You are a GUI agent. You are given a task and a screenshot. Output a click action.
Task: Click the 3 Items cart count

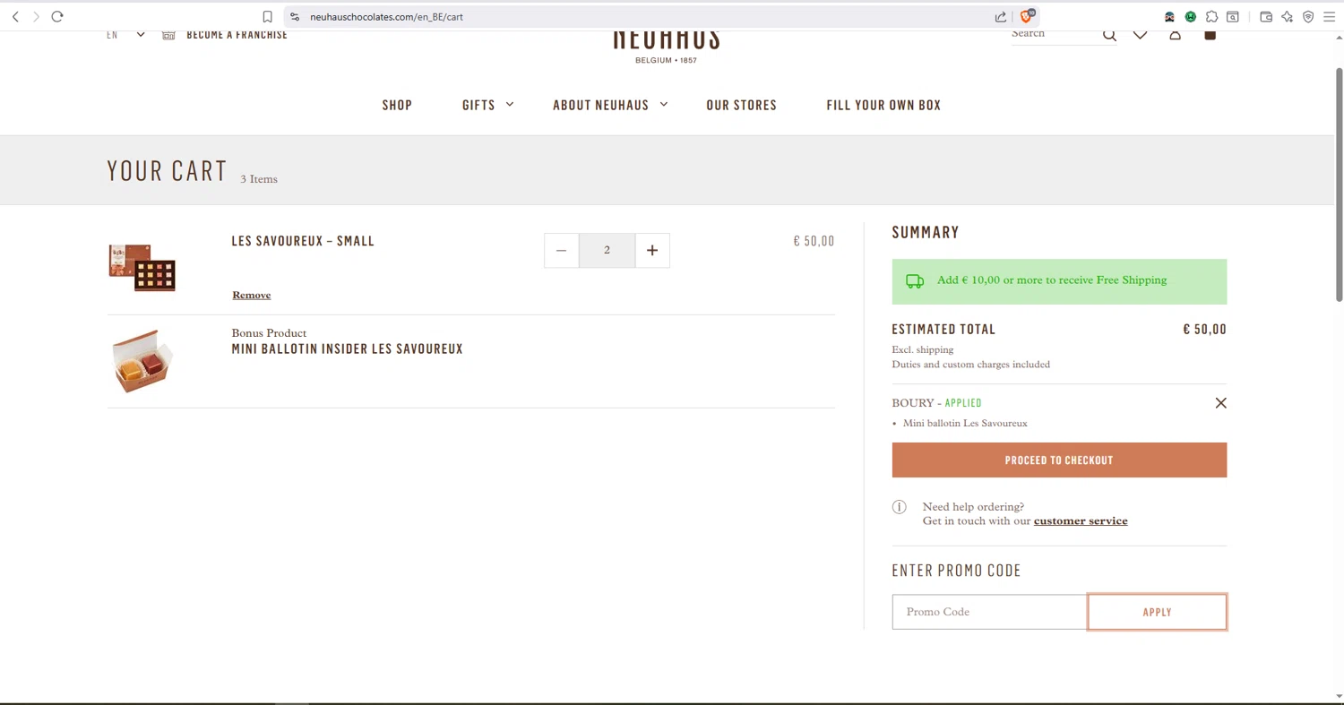[x=259, y=179]
